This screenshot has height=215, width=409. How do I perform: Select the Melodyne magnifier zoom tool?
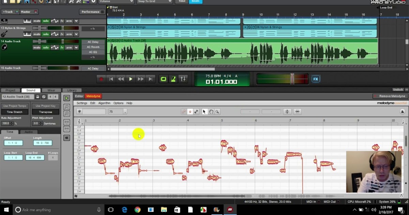tap(217, 112)
